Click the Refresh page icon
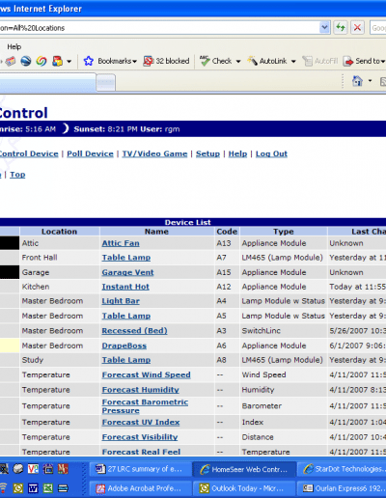The image size is (386, 498). point(341,28)
